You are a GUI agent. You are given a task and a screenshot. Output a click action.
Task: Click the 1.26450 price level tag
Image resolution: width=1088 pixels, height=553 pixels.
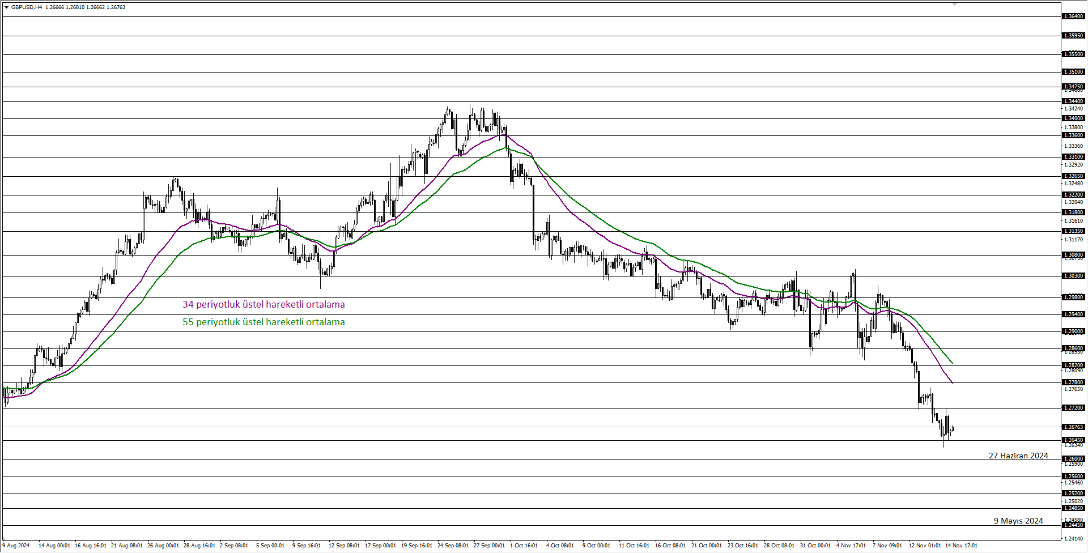[1073, 440]
